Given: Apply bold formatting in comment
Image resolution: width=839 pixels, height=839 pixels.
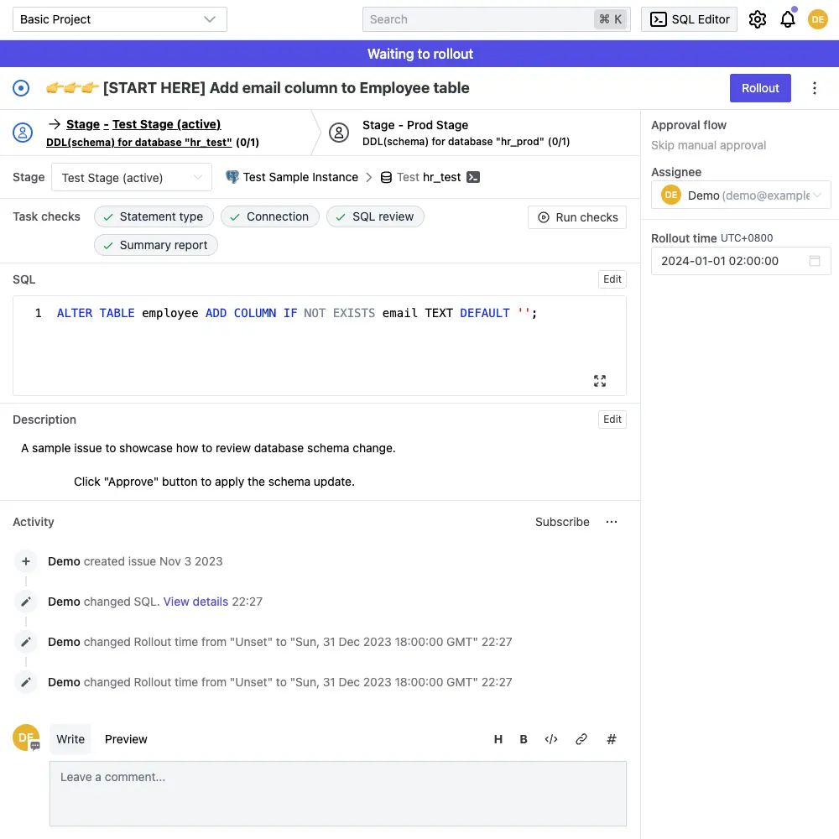Looking at the screenshot, I should (x=524, y=739).
